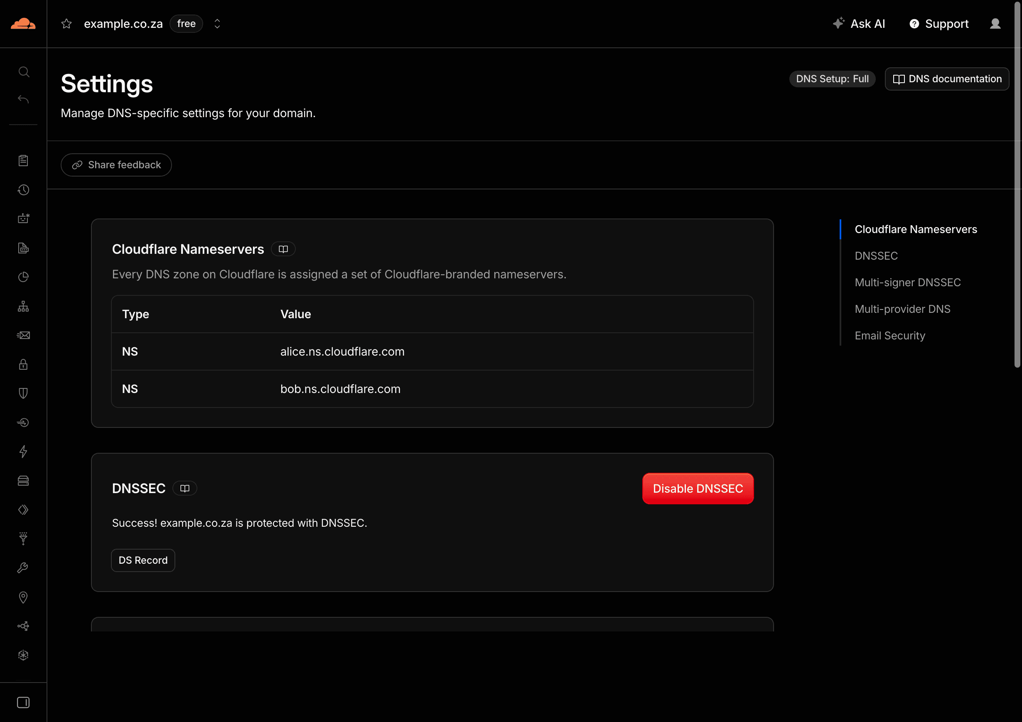Open the clock history icon in sidebar

coord(24,190)
